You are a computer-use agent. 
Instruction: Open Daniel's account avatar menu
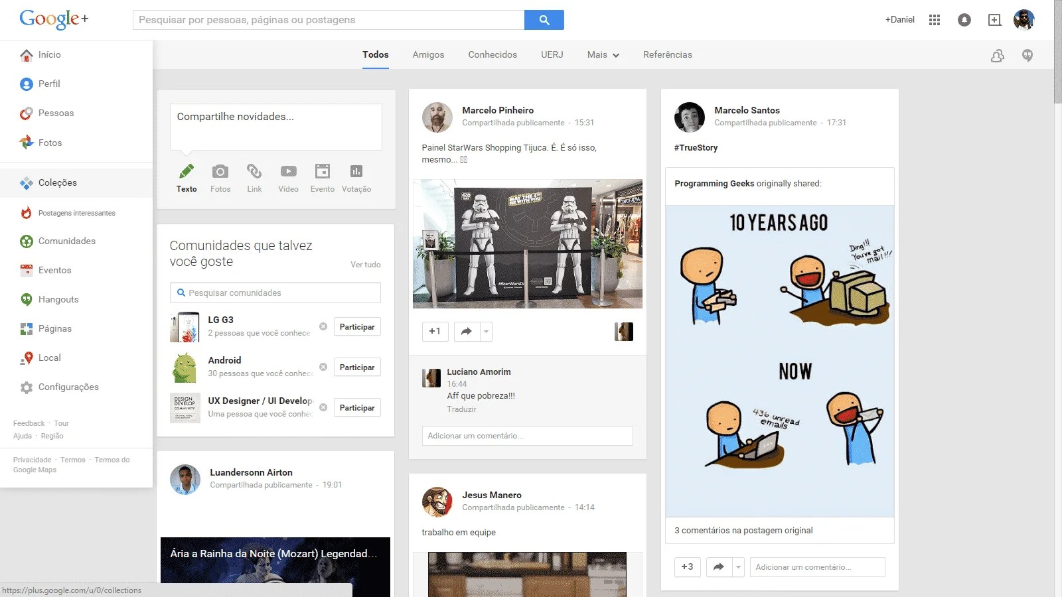1024,20
